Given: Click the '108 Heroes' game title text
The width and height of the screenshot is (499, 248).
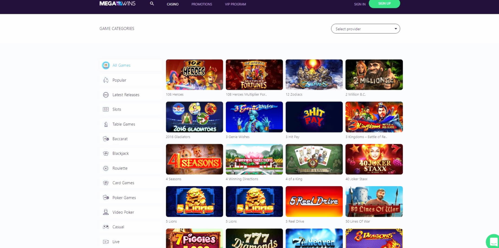Looking at the screenshot, I should (x=175, y=94).
